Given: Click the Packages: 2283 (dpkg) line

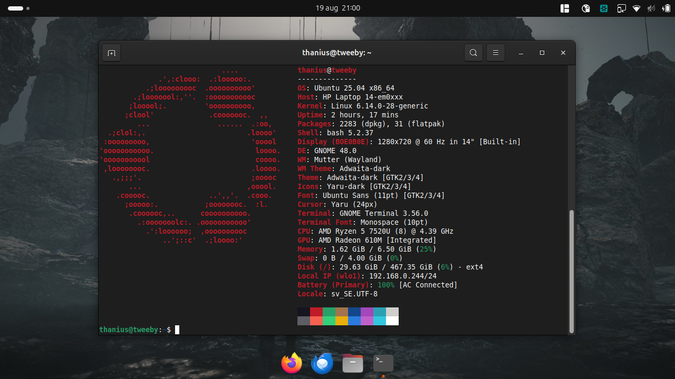Looking at the screenshot, I should pos(371,124).
